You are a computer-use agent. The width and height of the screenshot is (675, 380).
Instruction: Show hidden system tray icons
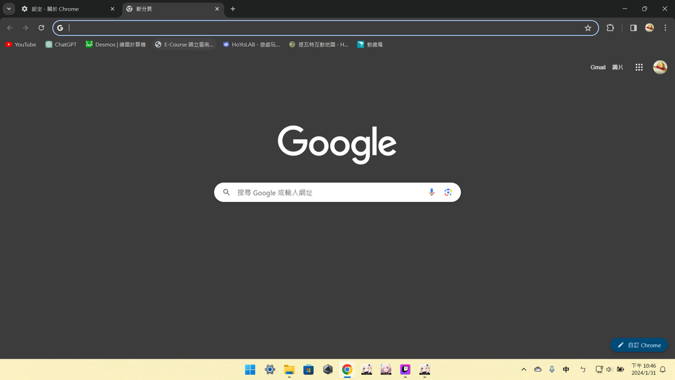click(524, 370)
